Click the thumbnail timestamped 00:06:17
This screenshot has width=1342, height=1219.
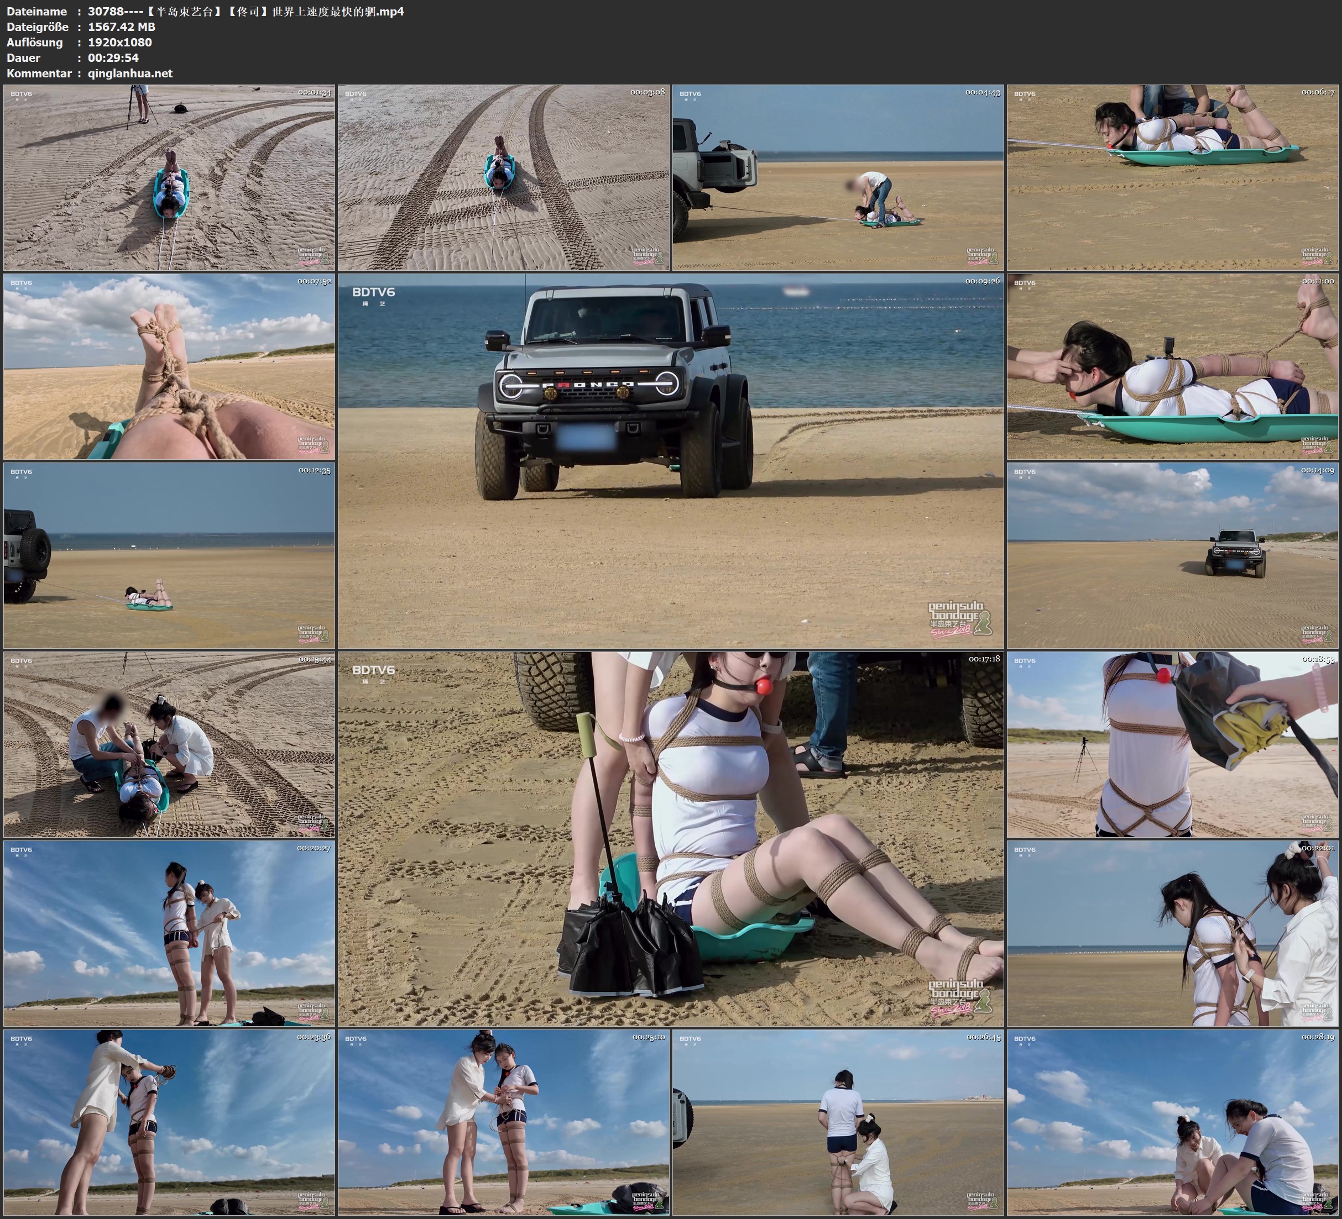point(1172,178)
